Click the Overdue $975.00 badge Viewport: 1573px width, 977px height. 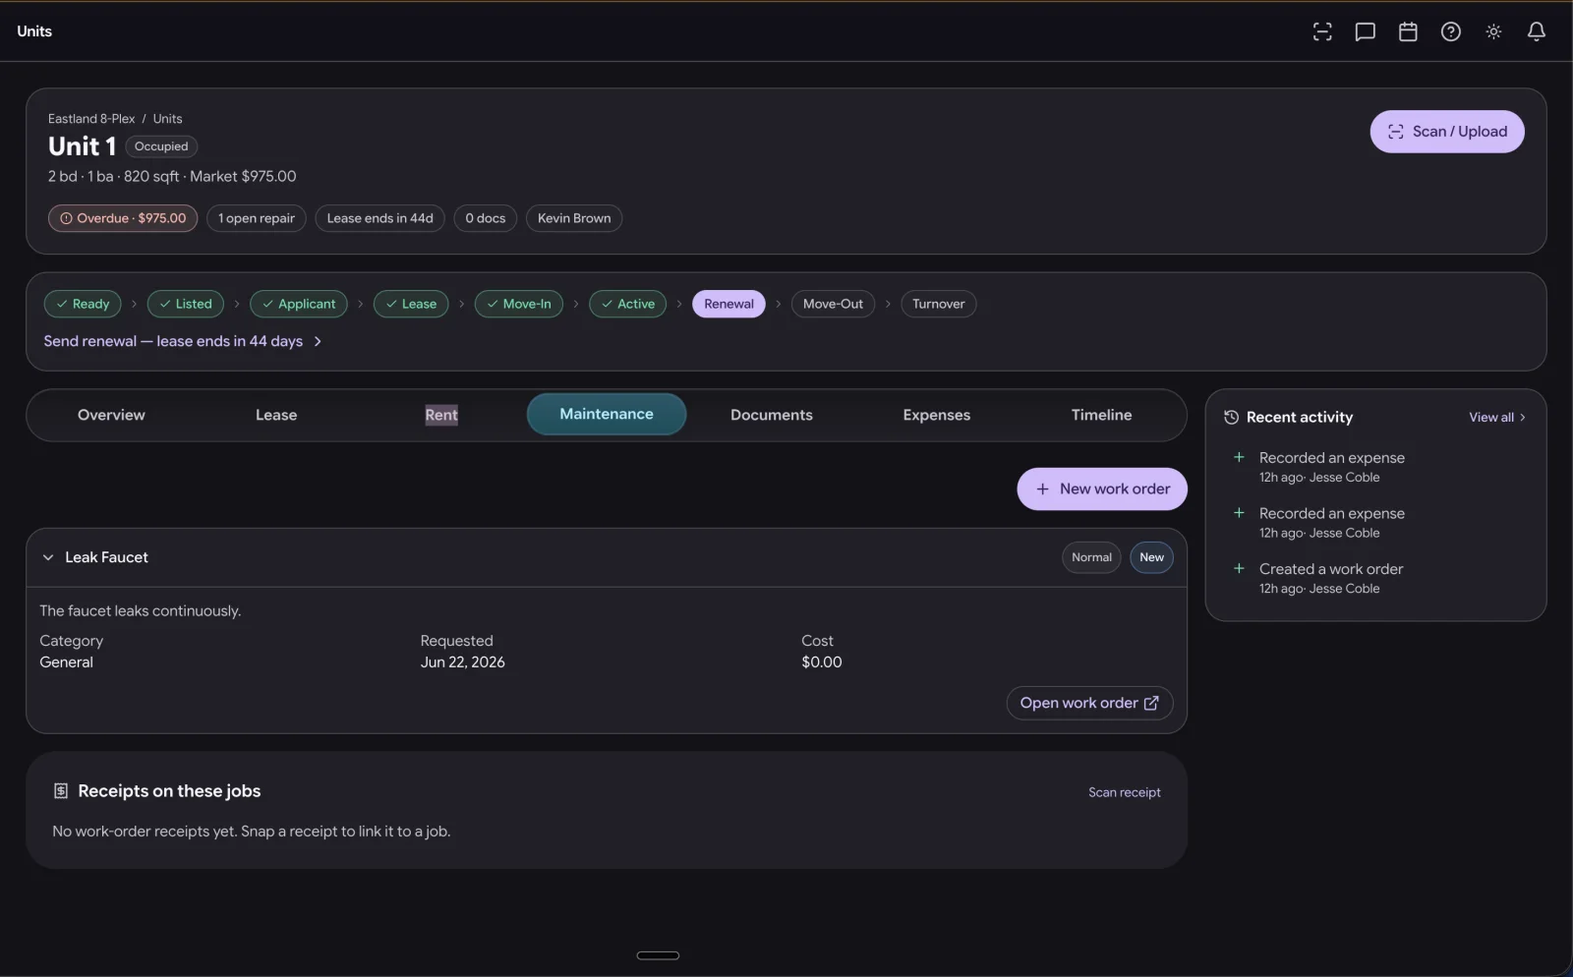pyautogui.click(x=123, y=218)
